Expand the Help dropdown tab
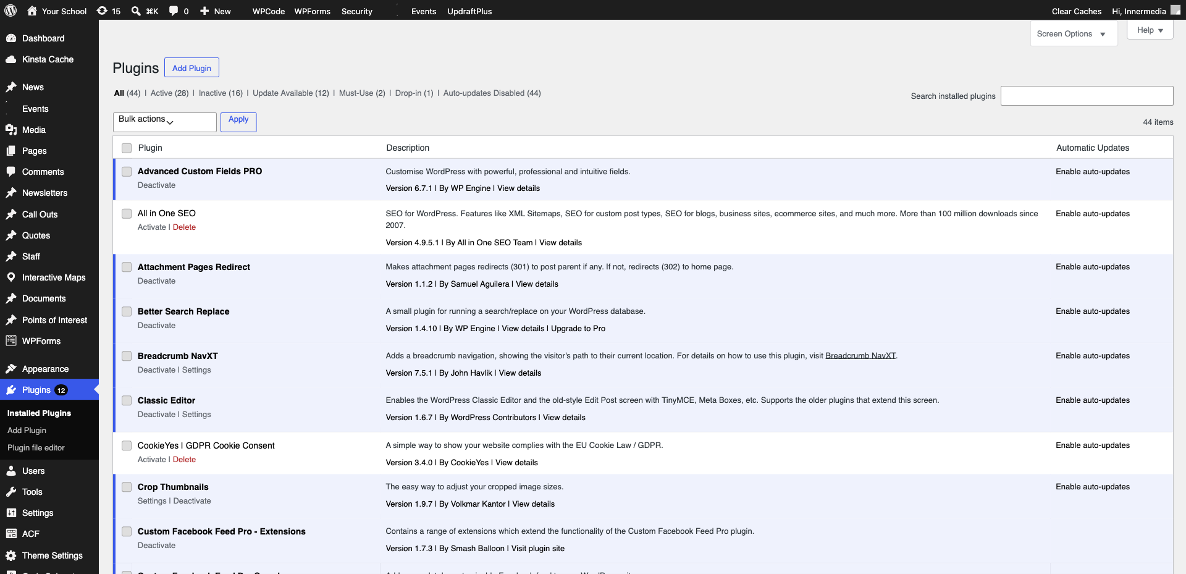This screenshot has width=1186, height=574. click(x=1150, y=30)
